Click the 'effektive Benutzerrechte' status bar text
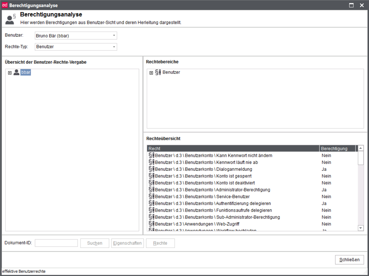 point(24,271)
